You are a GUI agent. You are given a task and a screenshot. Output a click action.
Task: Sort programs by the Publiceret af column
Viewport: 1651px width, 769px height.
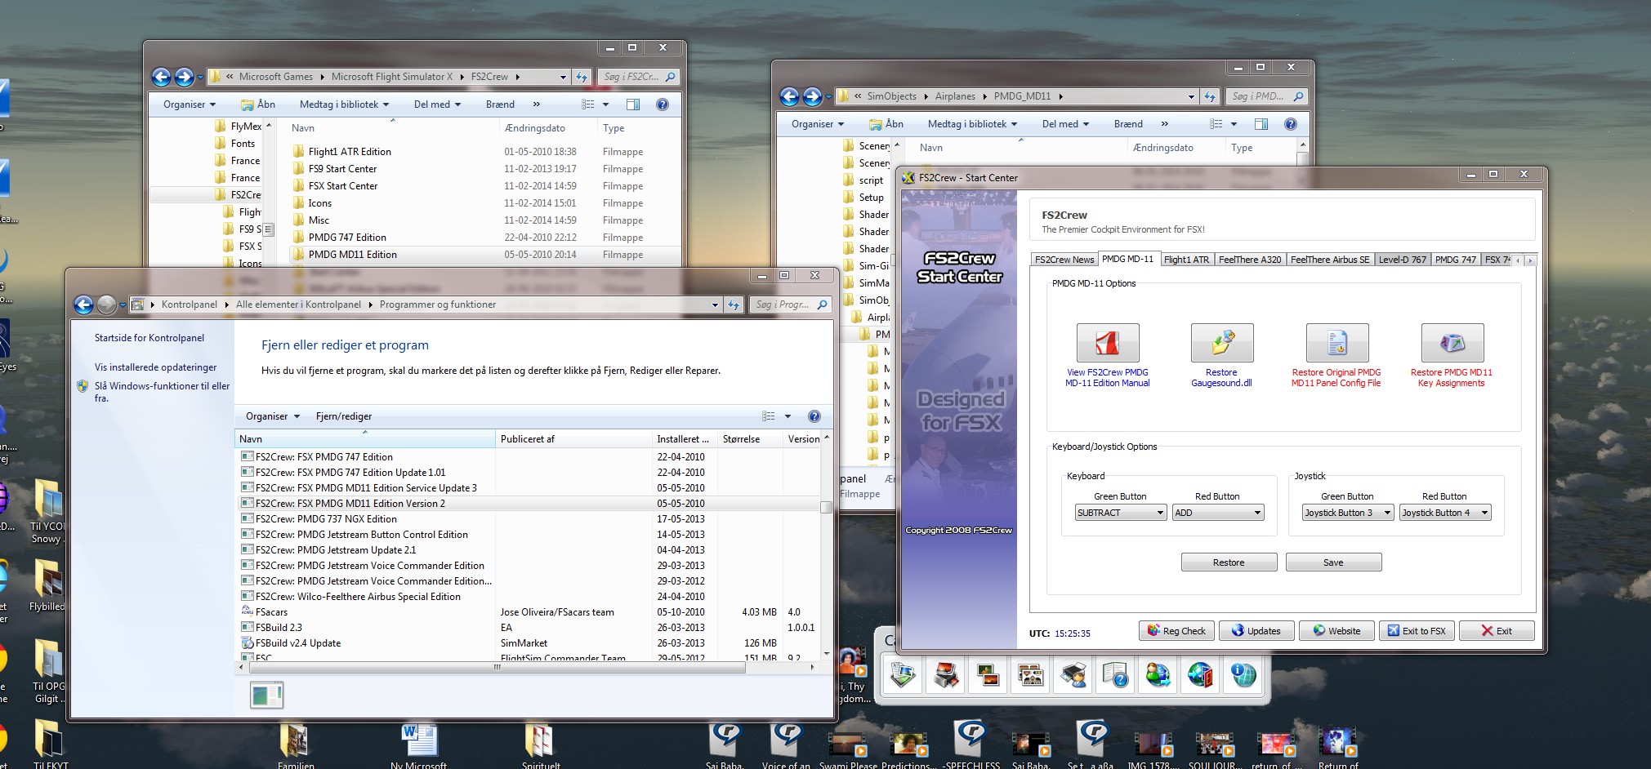click(x=573, y=439)
